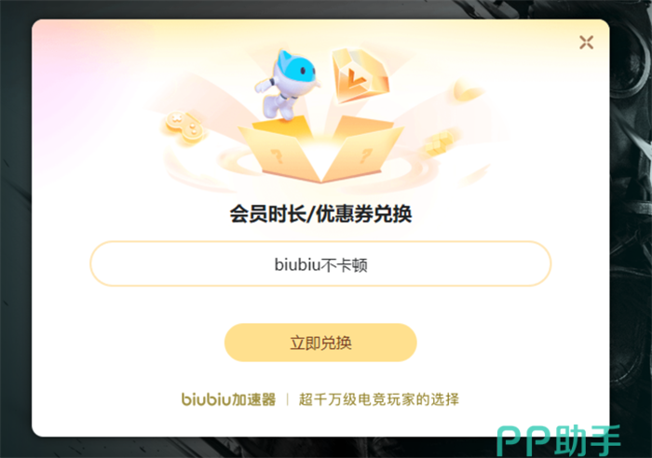Close the redemption dialog with the X
This screenshot has width=652, height=458.
pos(586,43)
